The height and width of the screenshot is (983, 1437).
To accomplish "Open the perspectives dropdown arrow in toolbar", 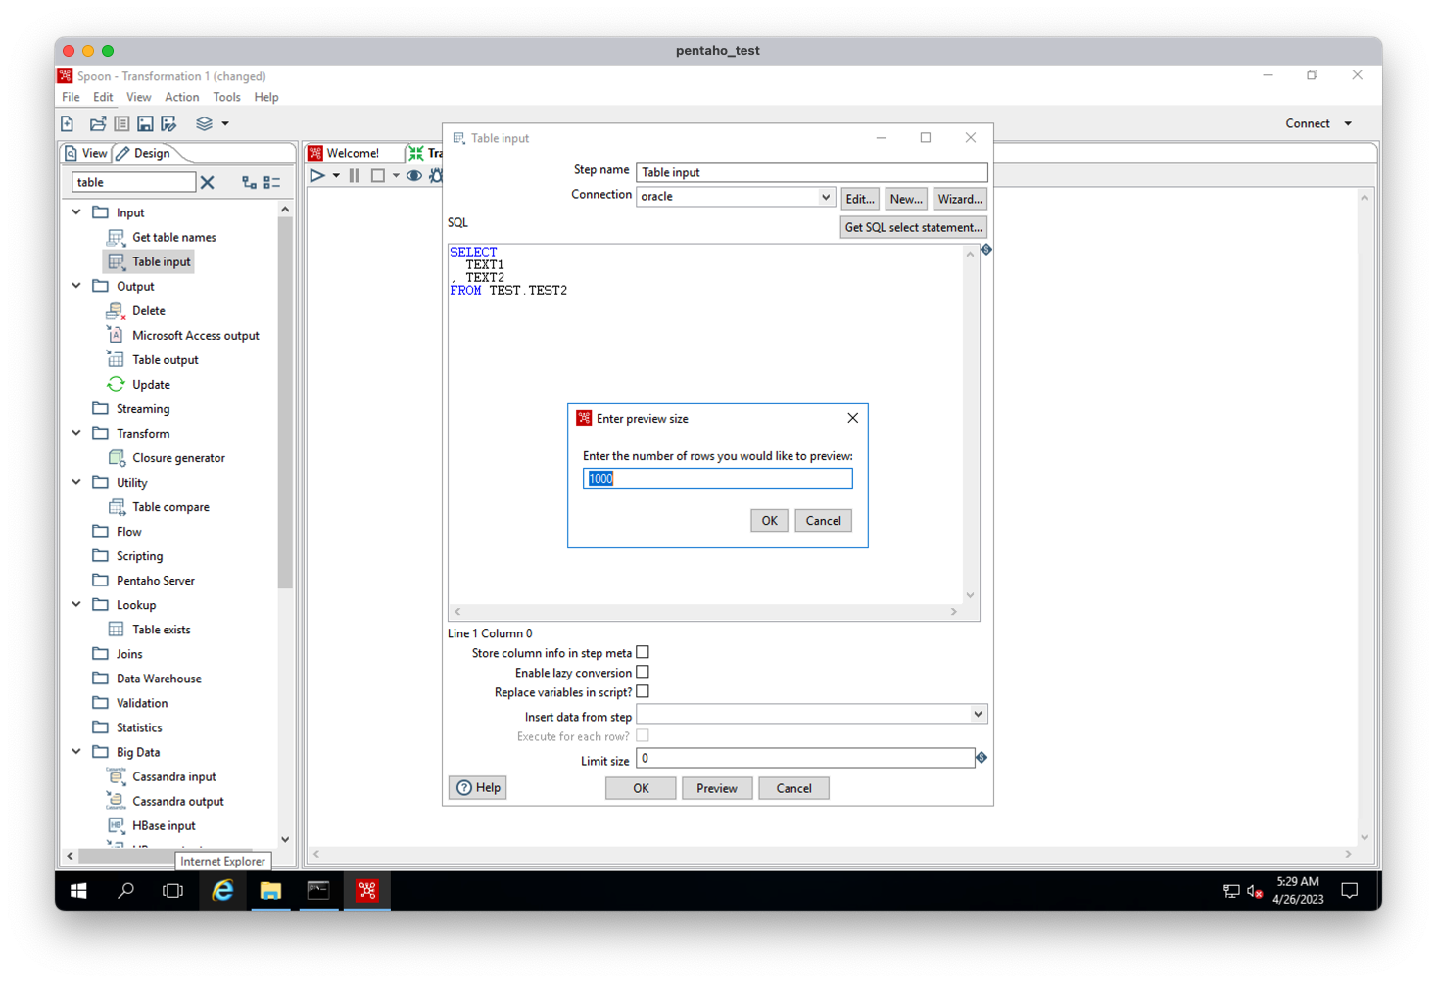I will click(x=225, y=123).
